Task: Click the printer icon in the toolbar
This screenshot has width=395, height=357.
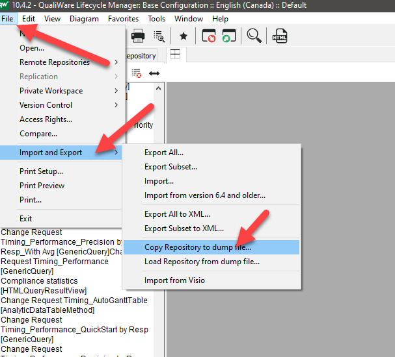Action: pos(138,36)
